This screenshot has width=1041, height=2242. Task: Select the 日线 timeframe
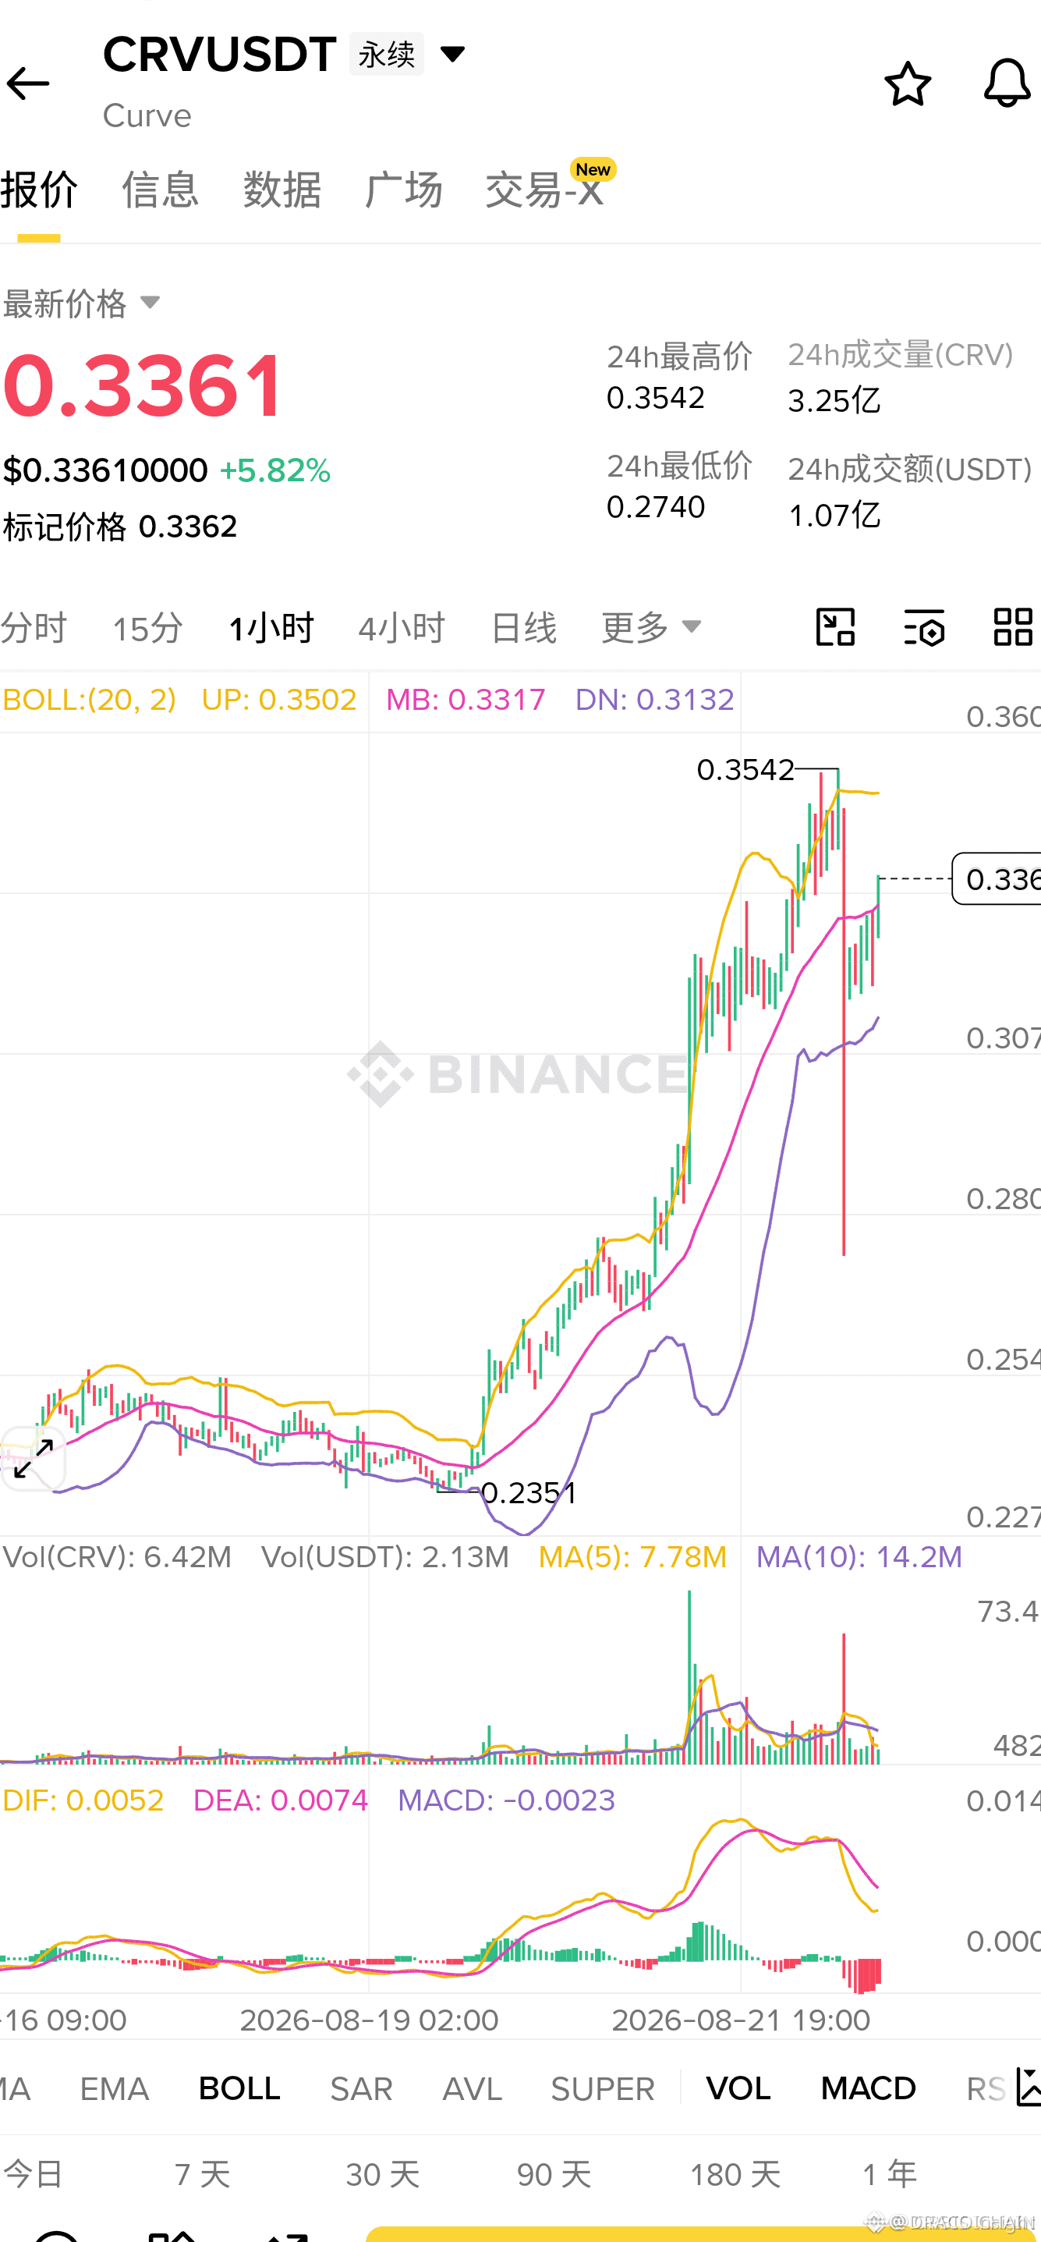click(523, 626)
